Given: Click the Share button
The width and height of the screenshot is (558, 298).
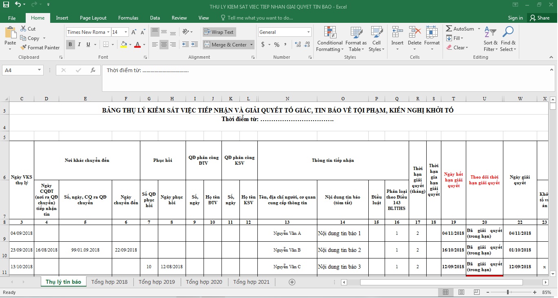Looking at the screenshot, I should (539, 18).
